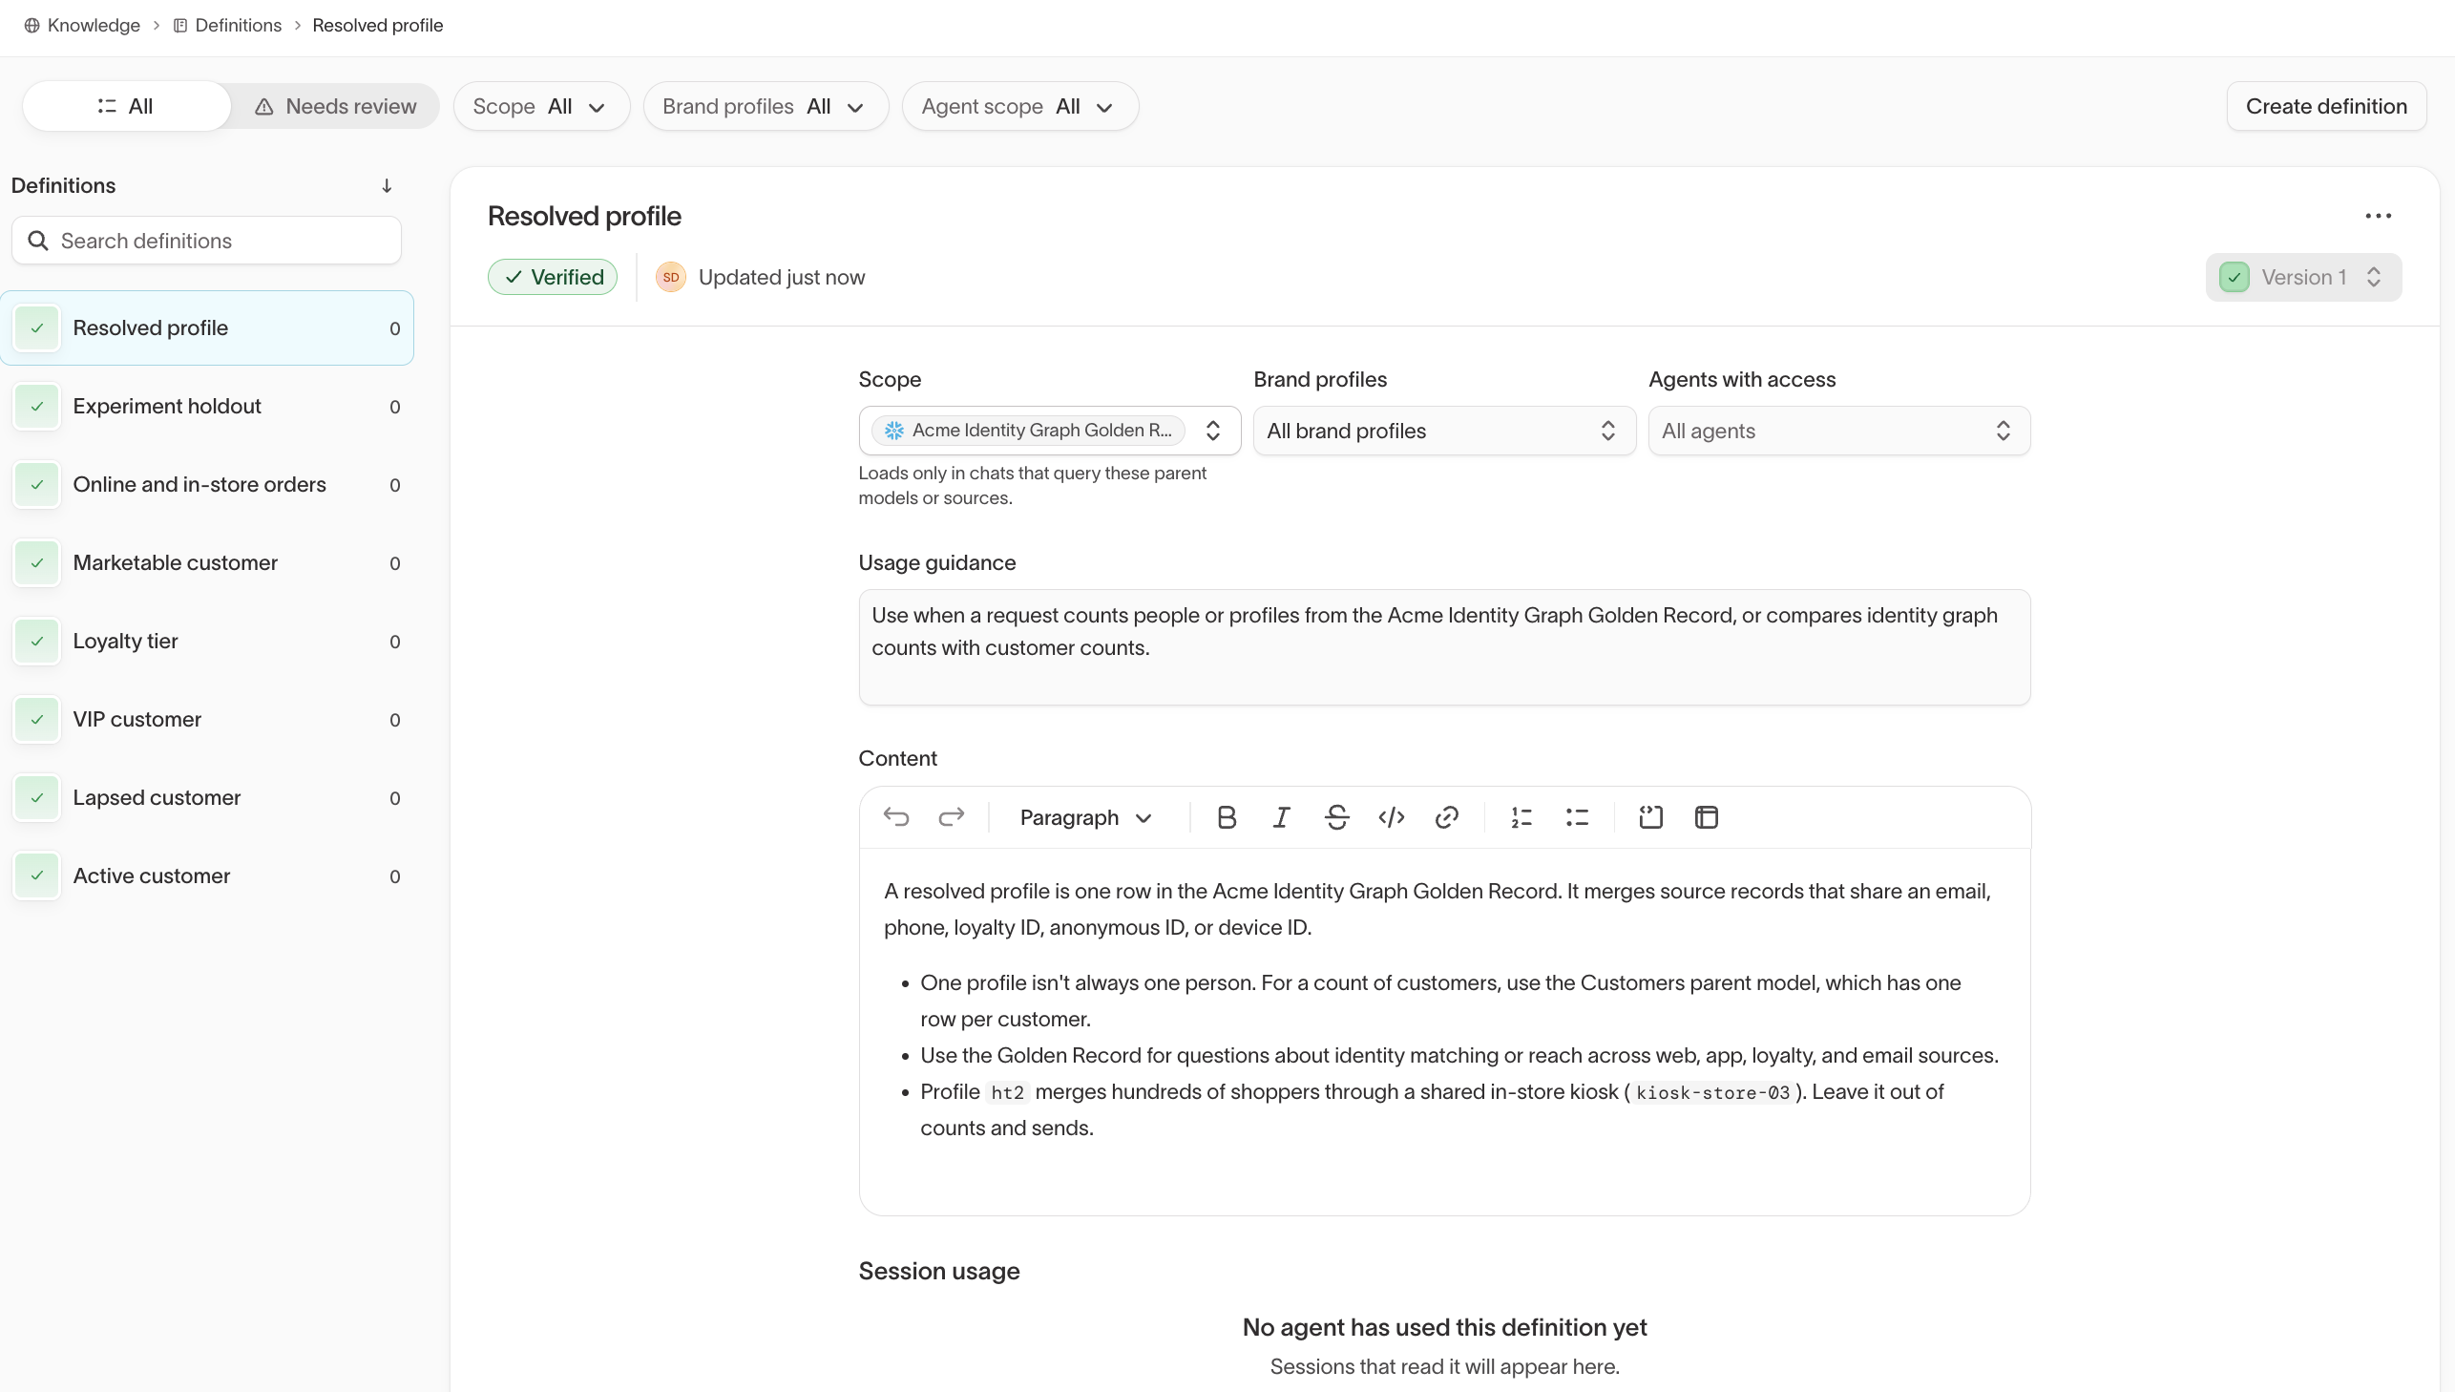Screen dimensions: 2455x1392
Task: Create a numbered list
Action: point(1521,817)
